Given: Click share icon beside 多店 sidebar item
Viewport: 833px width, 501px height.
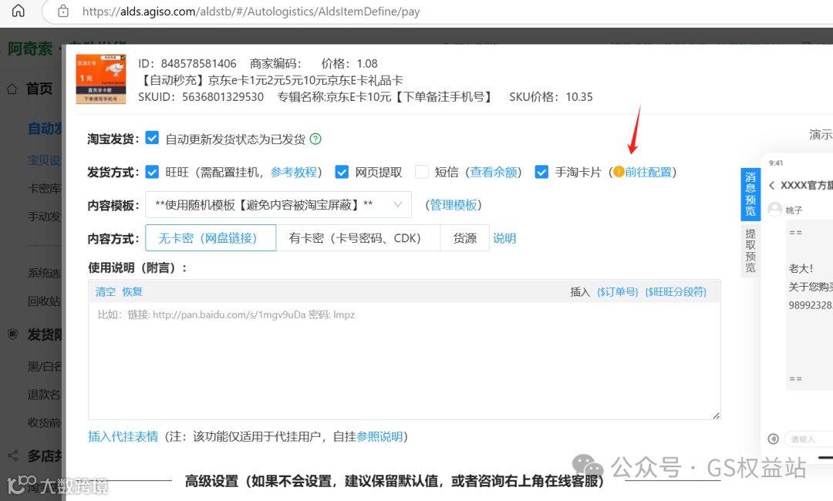Looking at the screenshot, I should coord(13,456).
